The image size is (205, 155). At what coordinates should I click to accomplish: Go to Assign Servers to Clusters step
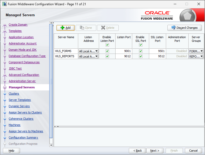25,113
